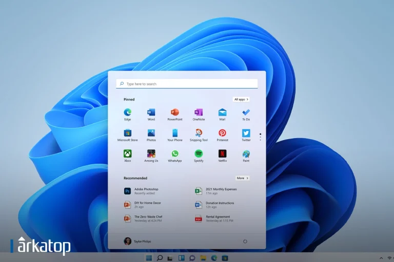Open Microsoft Store from pinned apps

[x=127, y=135]
